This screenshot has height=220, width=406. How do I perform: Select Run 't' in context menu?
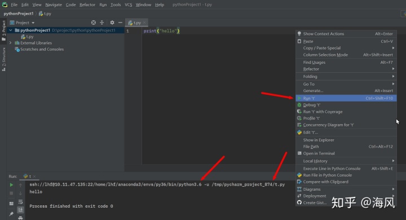click(346, 98)
